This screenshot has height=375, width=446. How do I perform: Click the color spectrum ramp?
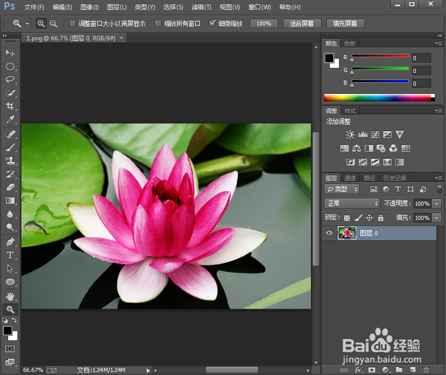(x=379, y=97)
